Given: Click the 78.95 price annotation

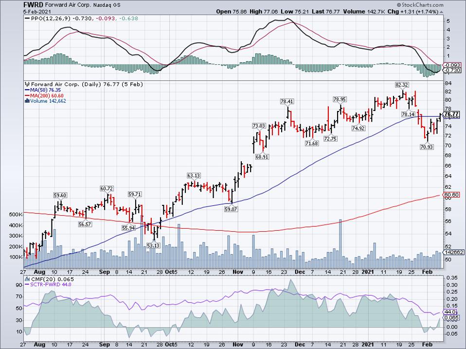Looking at the screenshot, I should [340, 99].
